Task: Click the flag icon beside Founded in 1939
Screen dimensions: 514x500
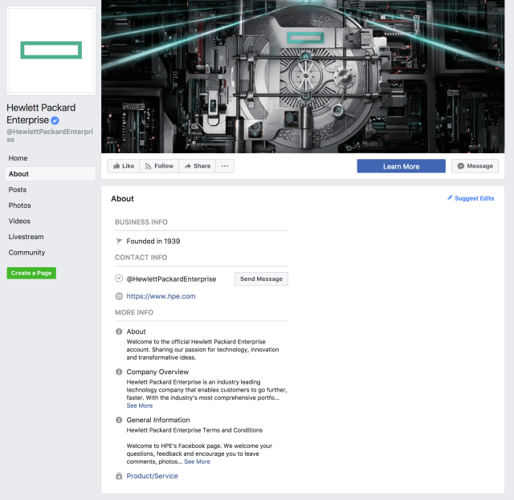Action: (x=119, y=242)
